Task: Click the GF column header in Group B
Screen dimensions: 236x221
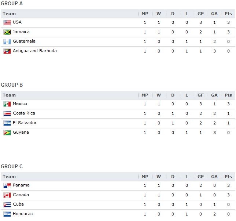Action: click(x=200, y=95)
